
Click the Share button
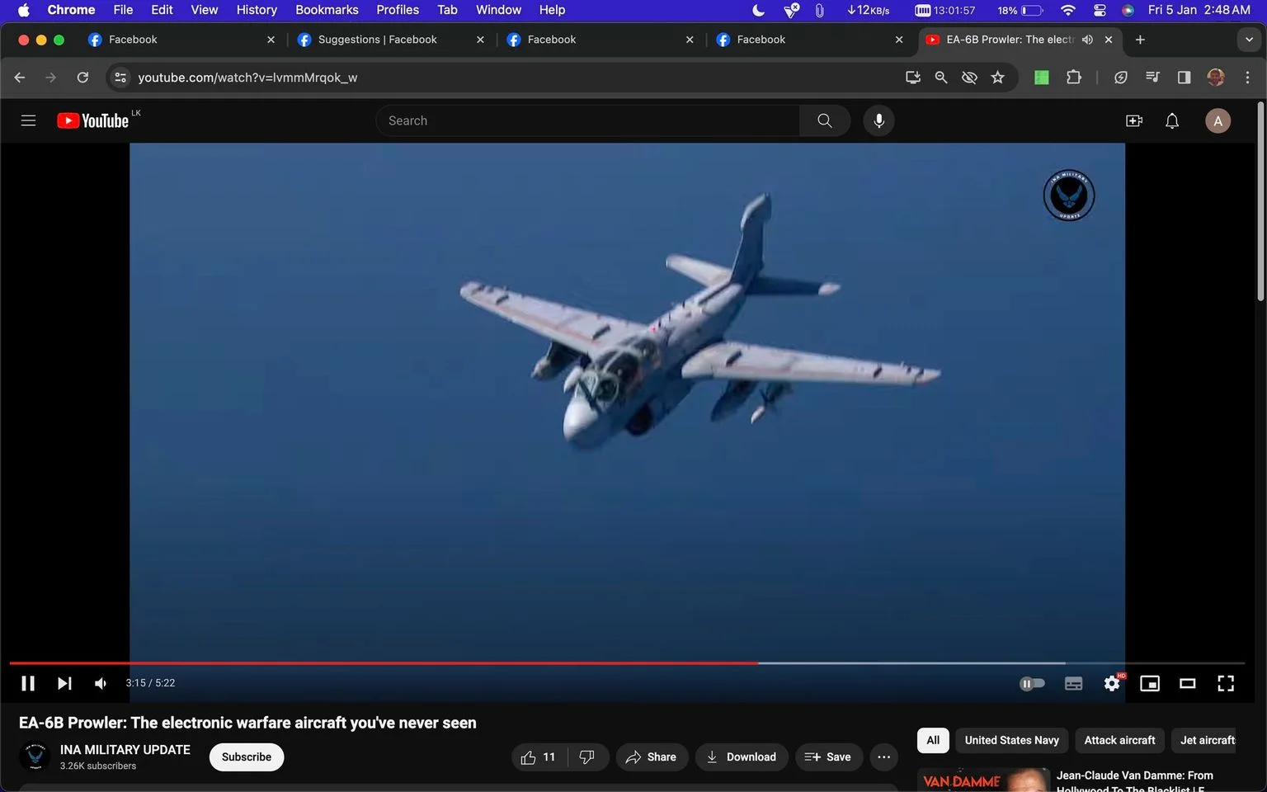coord(652,757)
